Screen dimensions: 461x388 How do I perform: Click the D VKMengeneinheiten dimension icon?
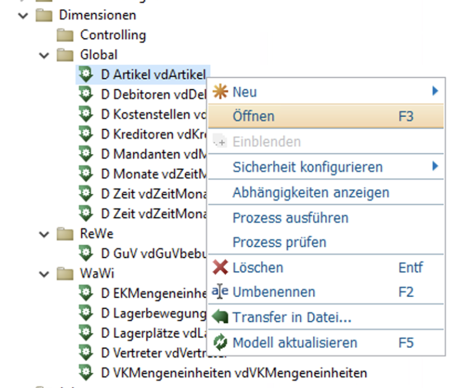(x=86, y=372)
